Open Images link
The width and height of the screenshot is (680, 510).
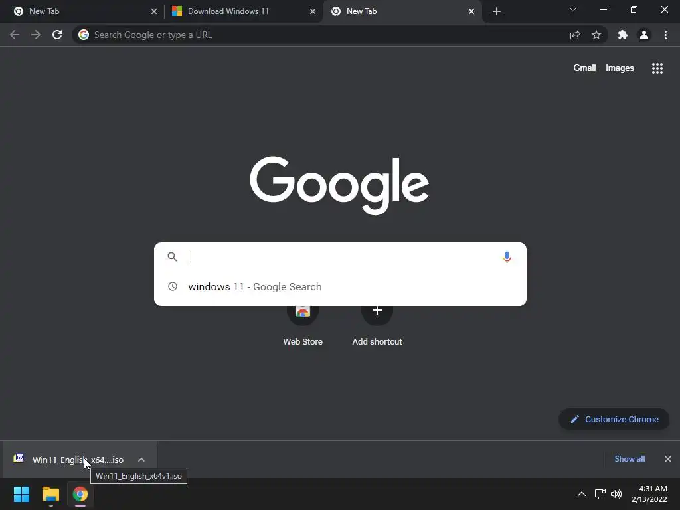pos(620,68)
